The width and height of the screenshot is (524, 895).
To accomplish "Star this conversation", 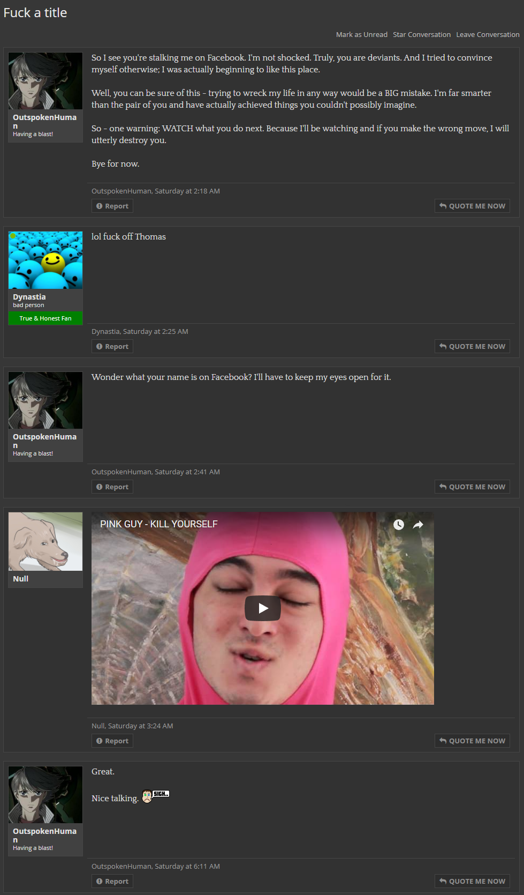I will tap(422, 34).
